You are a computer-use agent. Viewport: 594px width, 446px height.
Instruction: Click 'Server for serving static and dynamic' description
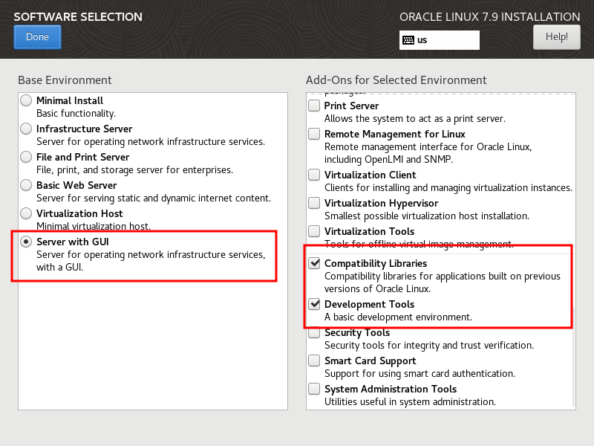[x=154, y=198]
